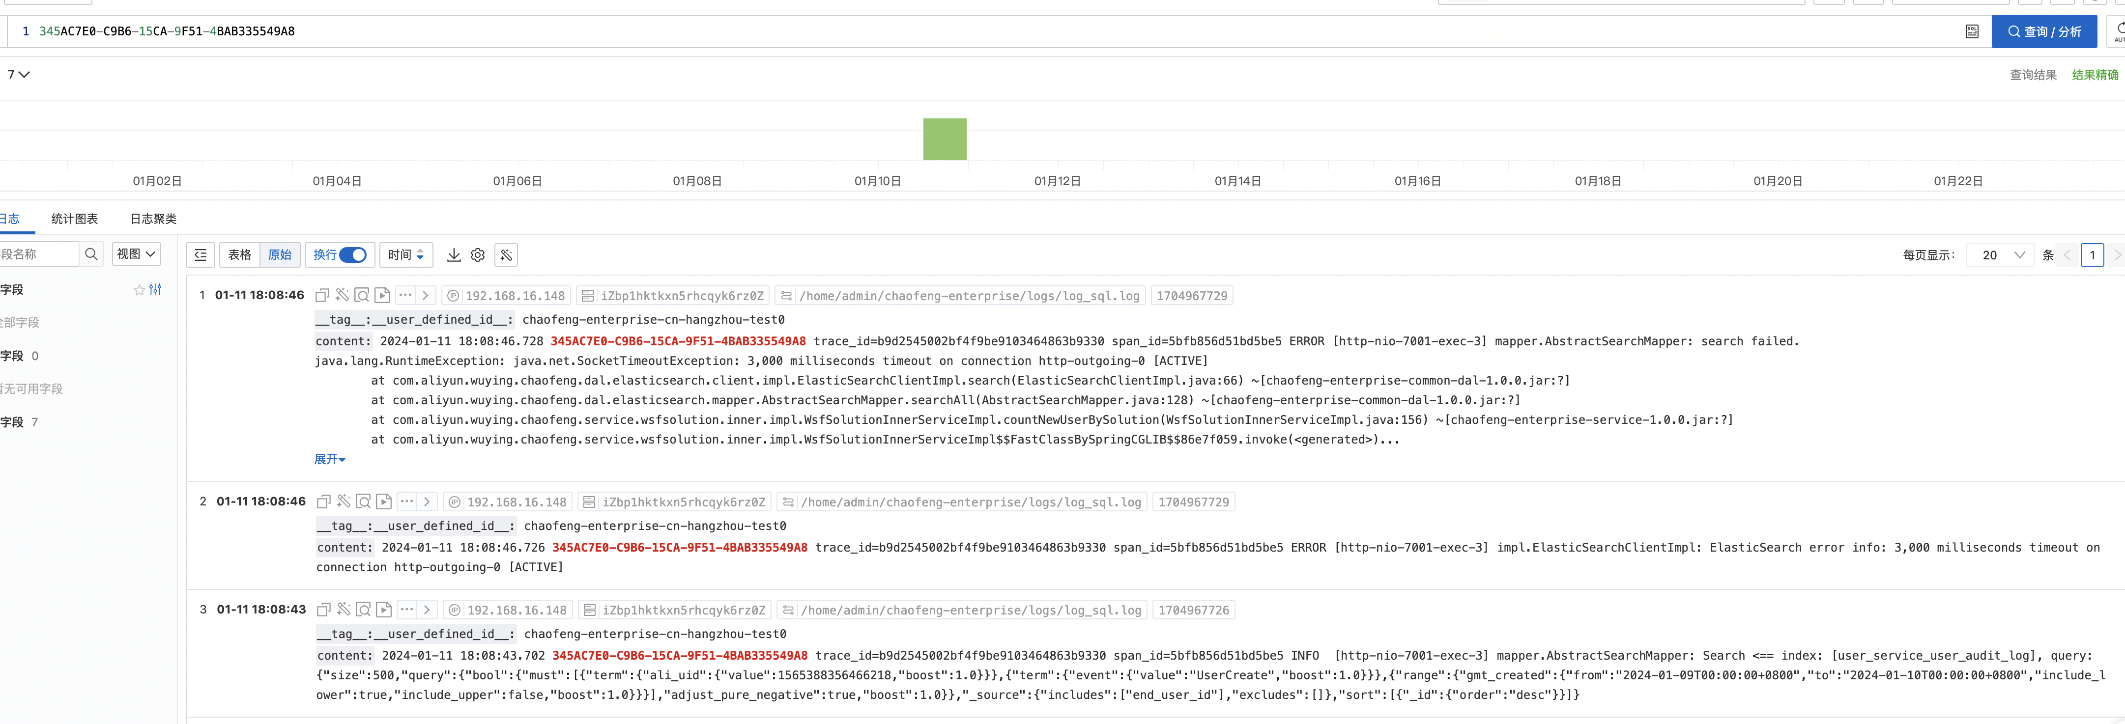The width and height of the screenshot is (2125, 724).
Task: Click the 查询 / 分析 search button
Action: 2043,31
